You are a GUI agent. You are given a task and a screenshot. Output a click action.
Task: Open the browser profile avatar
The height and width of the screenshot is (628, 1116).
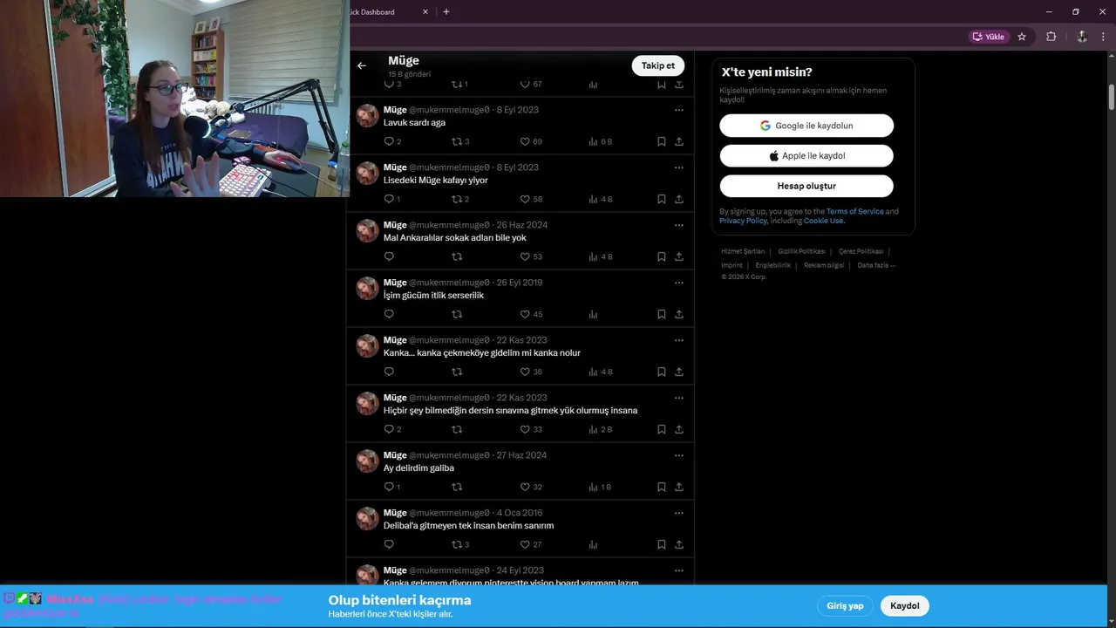(x=1082, y=37)
